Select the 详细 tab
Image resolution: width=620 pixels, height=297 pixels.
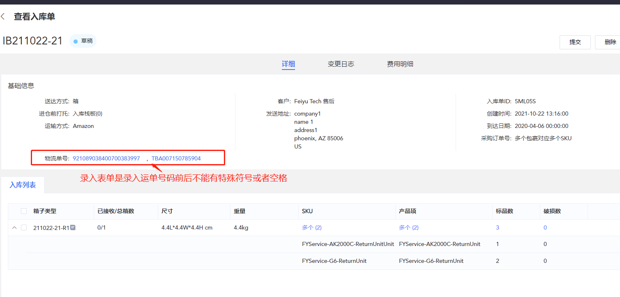click(x=288, y=64)
